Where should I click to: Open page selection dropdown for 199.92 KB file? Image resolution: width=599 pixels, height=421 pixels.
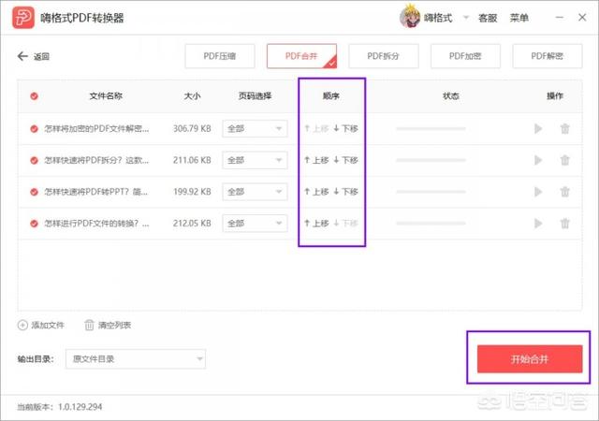click(255, 192)
